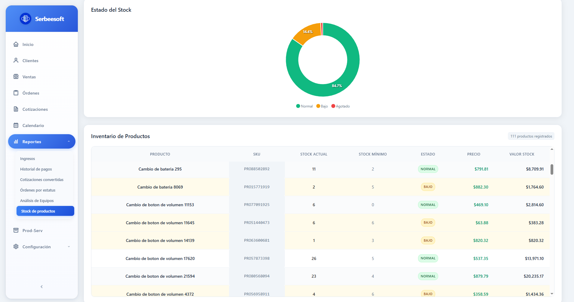The image size is (574, 302).
Task: Open Análisis de Equipos report
Action: point(37,201)
